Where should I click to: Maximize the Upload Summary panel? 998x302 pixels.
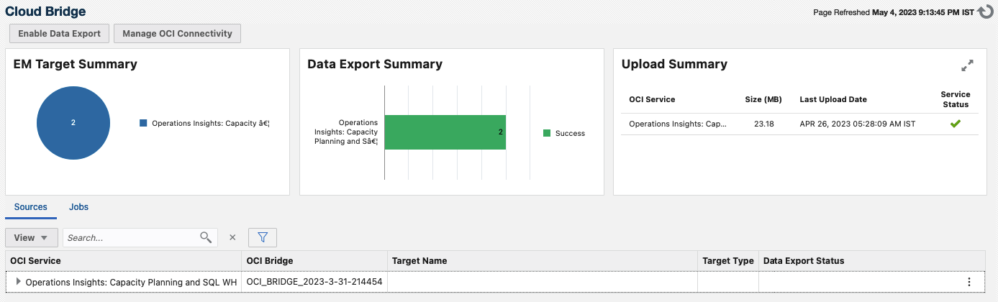tap(967, 65)
